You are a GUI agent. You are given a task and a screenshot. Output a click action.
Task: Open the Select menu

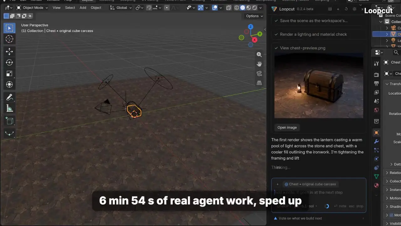coord(70,8)
